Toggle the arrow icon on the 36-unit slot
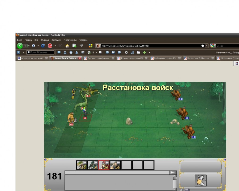The image size is (239, 191). (x=107, y=163)
